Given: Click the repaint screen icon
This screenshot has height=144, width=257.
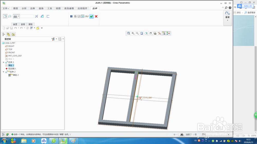Looking at the screenshot, I should click(142, 34).
